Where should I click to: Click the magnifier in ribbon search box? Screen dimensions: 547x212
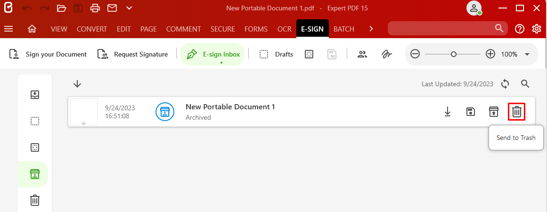coord(499,28)
